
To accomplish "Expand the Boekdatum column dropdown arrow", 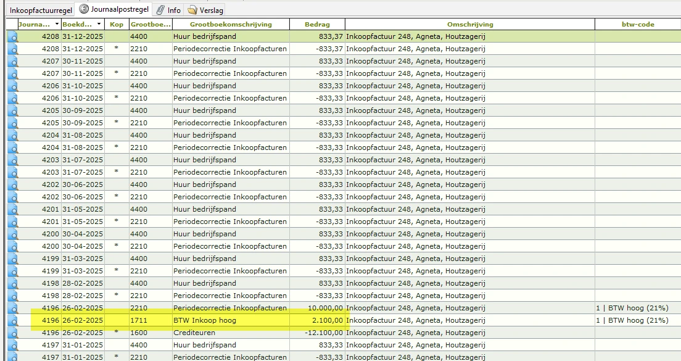I will point(99,24).
